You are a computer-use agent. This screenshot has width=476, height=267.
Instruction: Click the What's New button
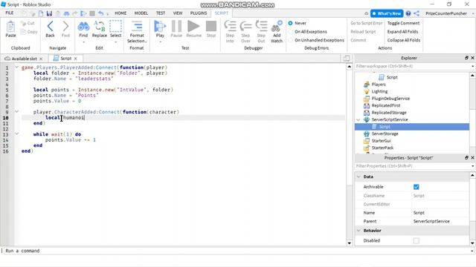click(387, 13)
